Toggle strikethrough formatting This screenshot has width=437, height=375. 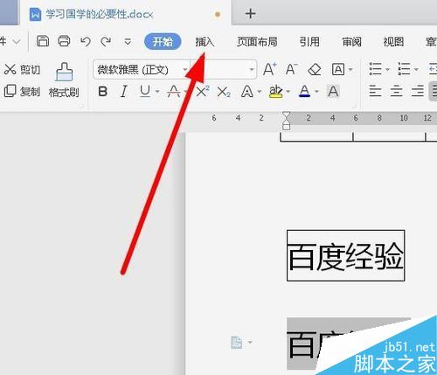tap(174, 92)
